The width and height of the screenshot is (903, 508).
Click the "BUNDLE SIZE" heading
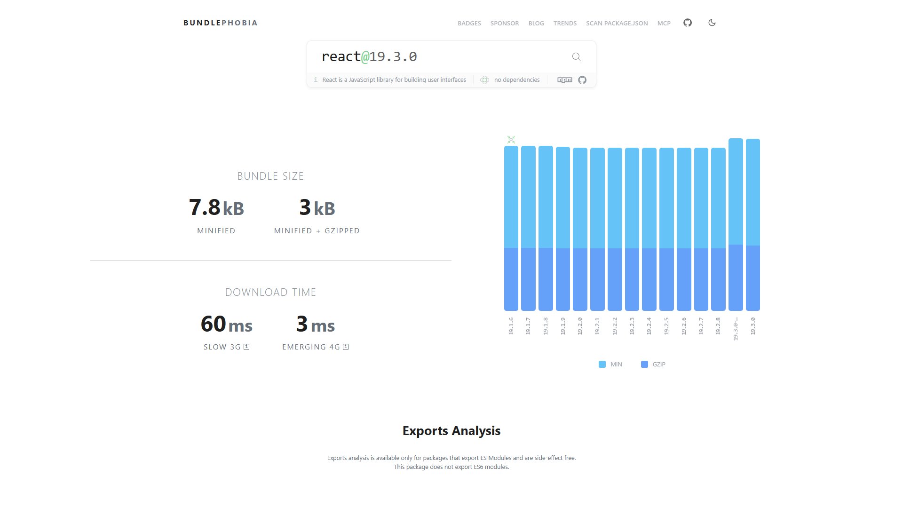coord(270,176)
